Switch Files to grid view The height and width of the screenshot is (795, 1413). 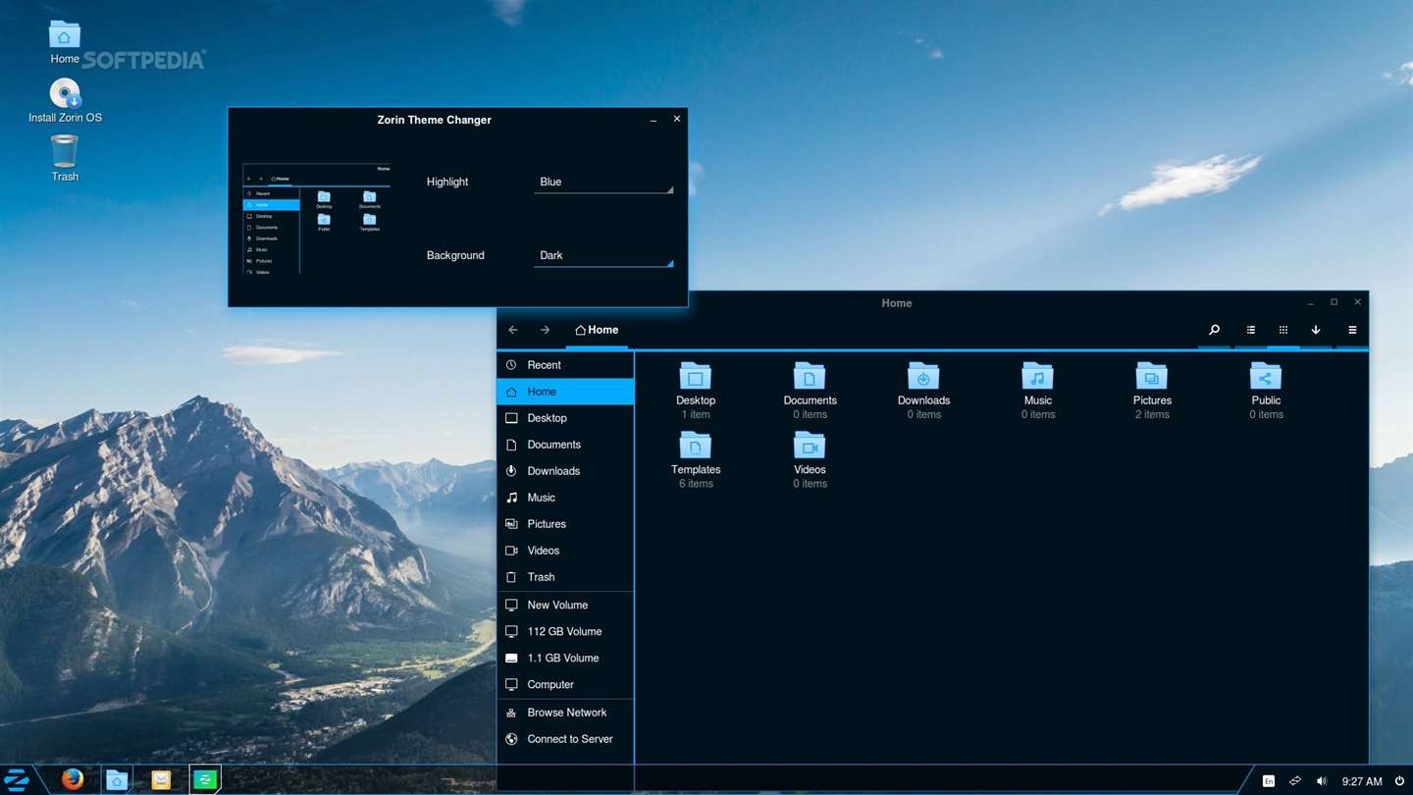[1282, 330]
